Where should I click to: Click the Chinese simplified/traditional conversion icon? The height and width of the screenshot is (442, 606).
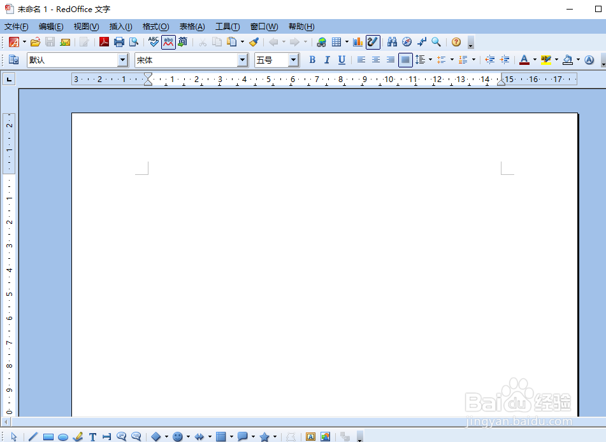point(183,41)
